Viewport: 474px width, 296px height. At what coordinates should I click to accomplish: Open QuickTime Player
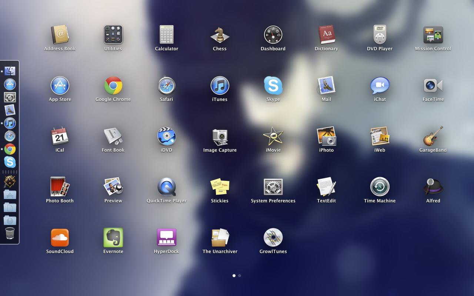pos(166,187)
